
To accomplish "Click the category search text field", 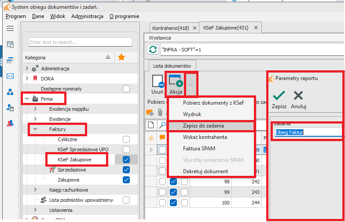I will coord(80,42).
